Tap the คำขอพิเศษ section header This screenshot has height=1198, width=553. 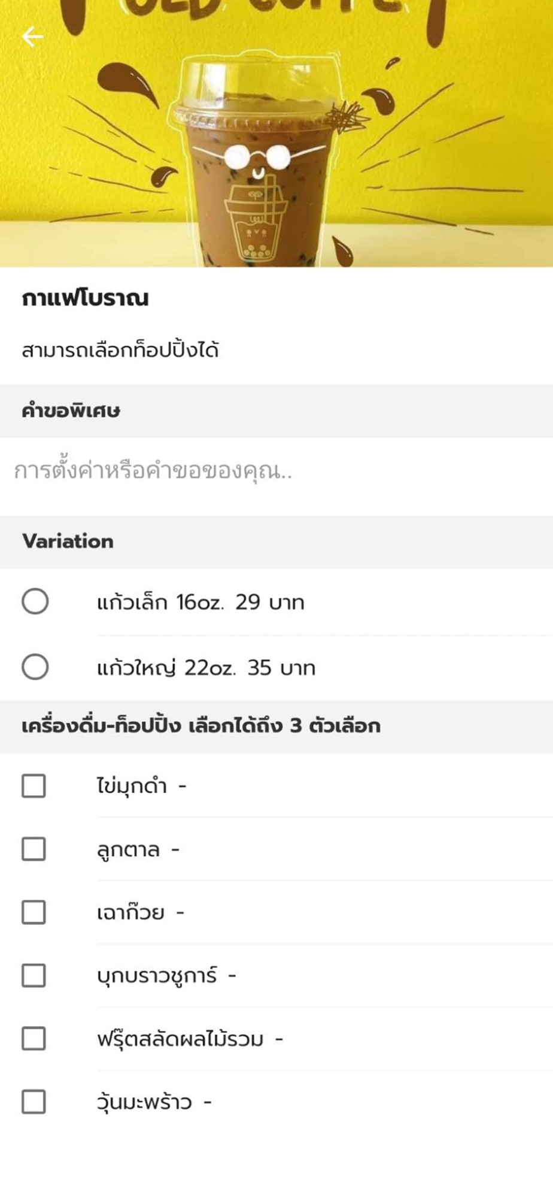(276, 411)
